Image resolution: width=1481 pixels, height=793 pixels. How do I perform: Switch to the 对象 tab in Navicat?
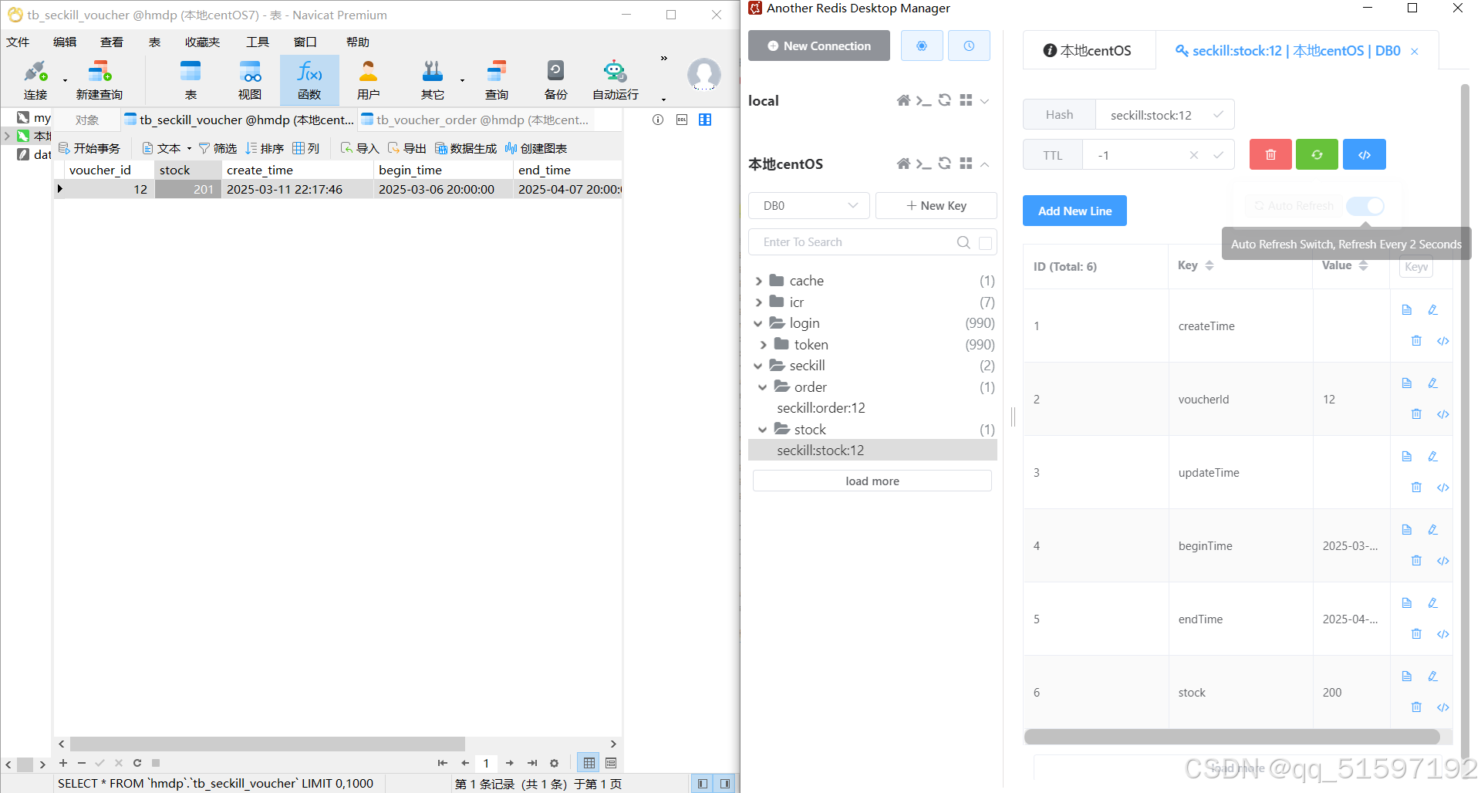87,120
